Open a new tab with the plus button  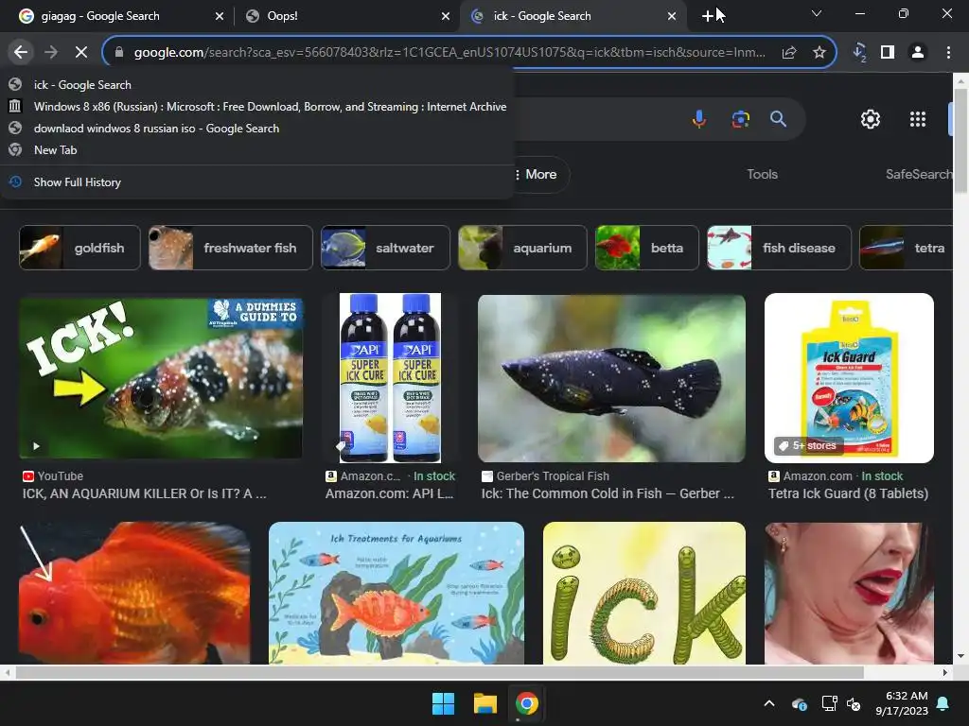point(708,16)
